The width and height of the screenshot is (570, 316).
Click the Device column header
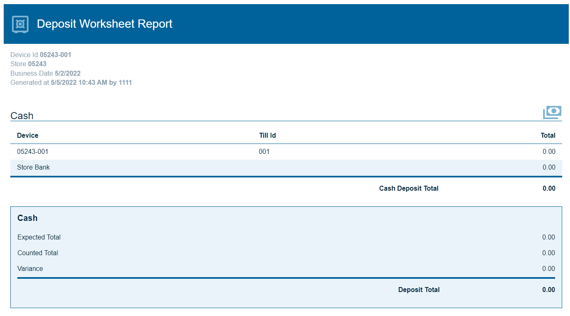click(x=28, y=136)
